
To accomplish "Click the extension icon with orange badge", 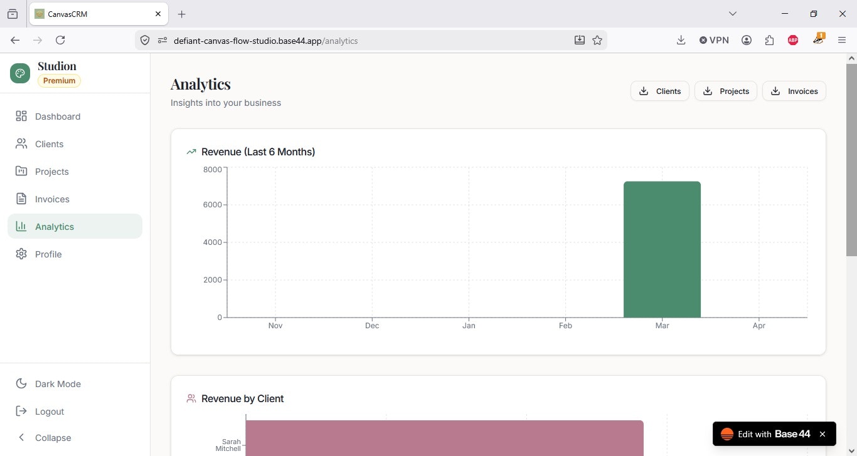I will click(x=818, y=39).
